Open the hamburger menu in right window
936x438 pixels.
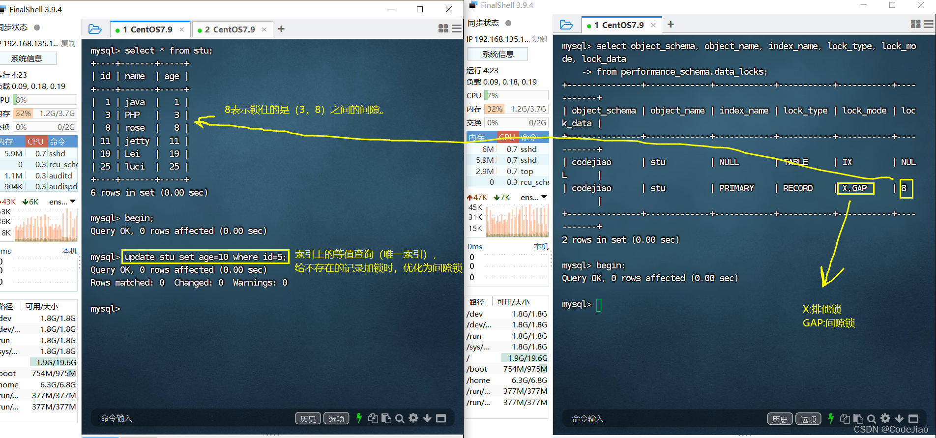tap(929, 24)
